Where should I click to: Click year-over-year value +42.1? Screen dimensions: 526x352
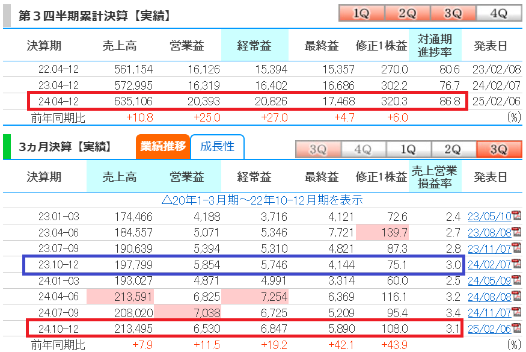pos(341,345)
